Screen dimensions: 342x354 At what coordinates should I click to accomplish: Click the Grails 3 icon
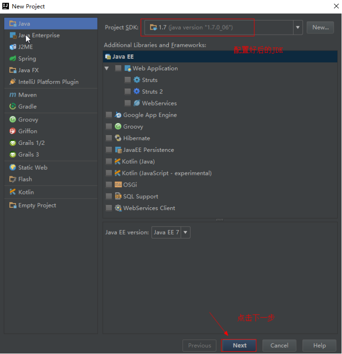[x=13, y=154]
